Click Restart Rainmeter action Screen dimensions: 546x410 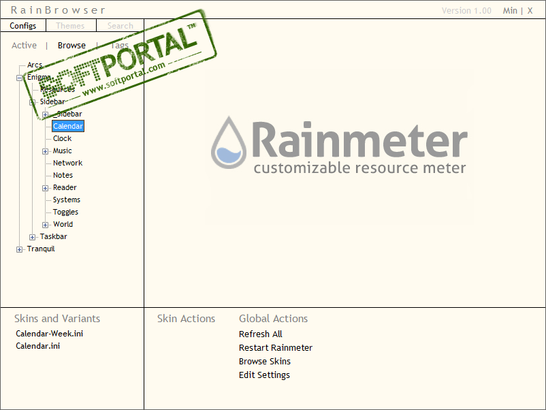pos(276,347)
